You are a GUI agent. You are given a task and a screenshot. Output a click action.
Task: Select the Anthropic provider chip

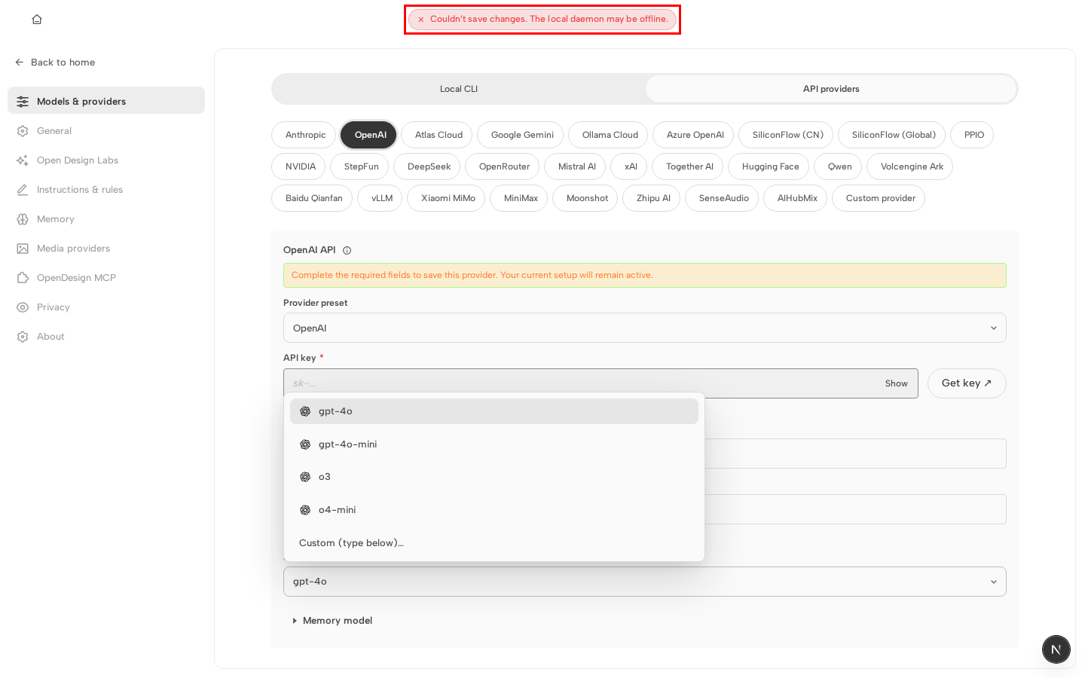[305, 135]
